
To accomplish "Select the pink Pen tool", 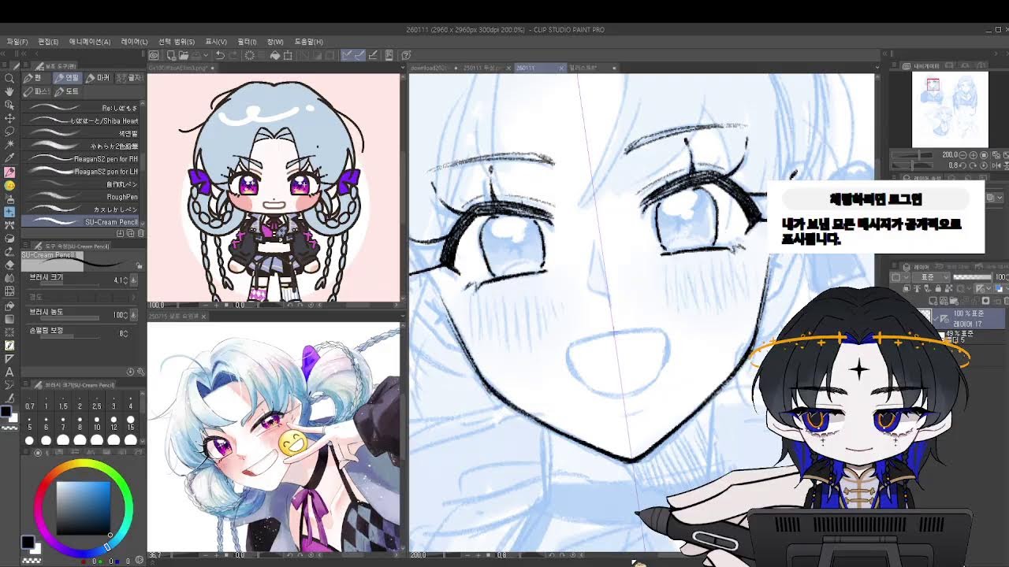I will [x=9, y=172].
